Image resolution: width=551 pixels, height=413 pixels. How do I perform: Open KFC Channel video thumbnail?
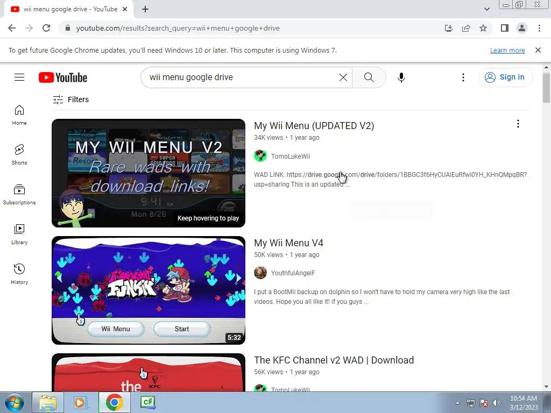pyautogui.click(x=149, y=372)
